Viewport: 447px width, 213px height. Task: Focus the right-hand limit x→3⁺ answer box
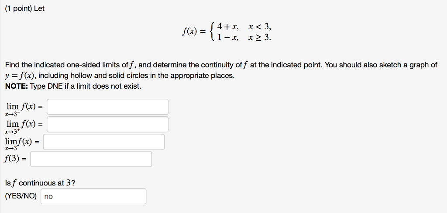(x=107, y=124)
